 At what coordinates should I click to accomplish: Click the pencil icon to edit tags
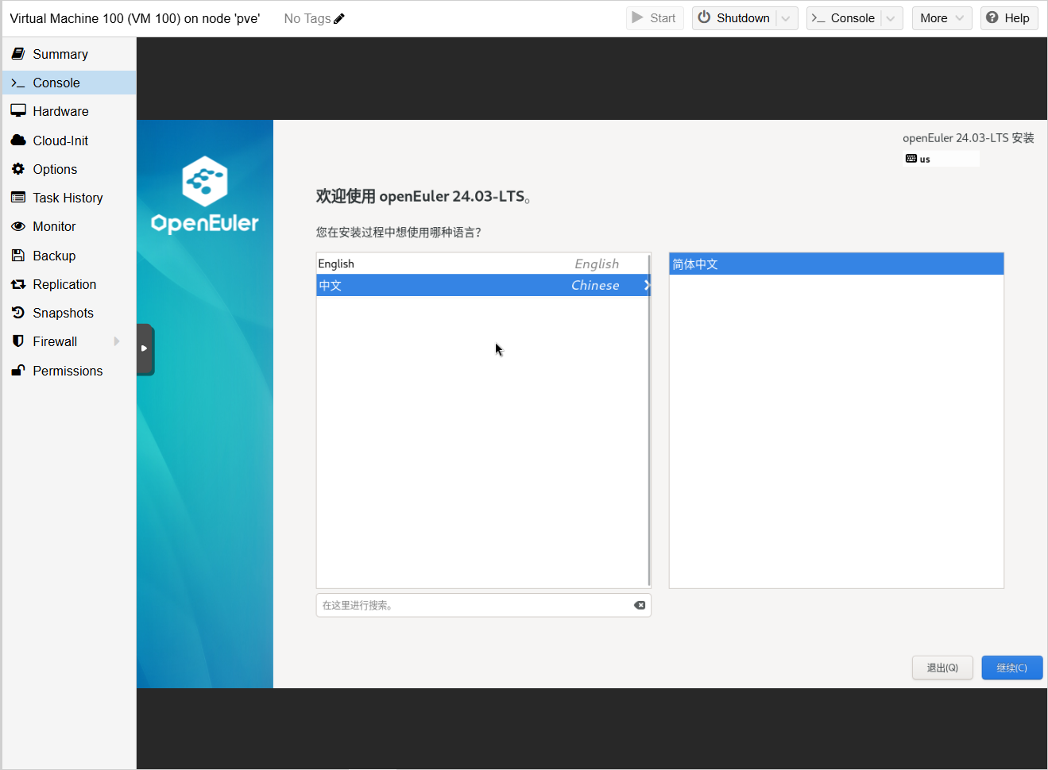[x=339, y=18]
